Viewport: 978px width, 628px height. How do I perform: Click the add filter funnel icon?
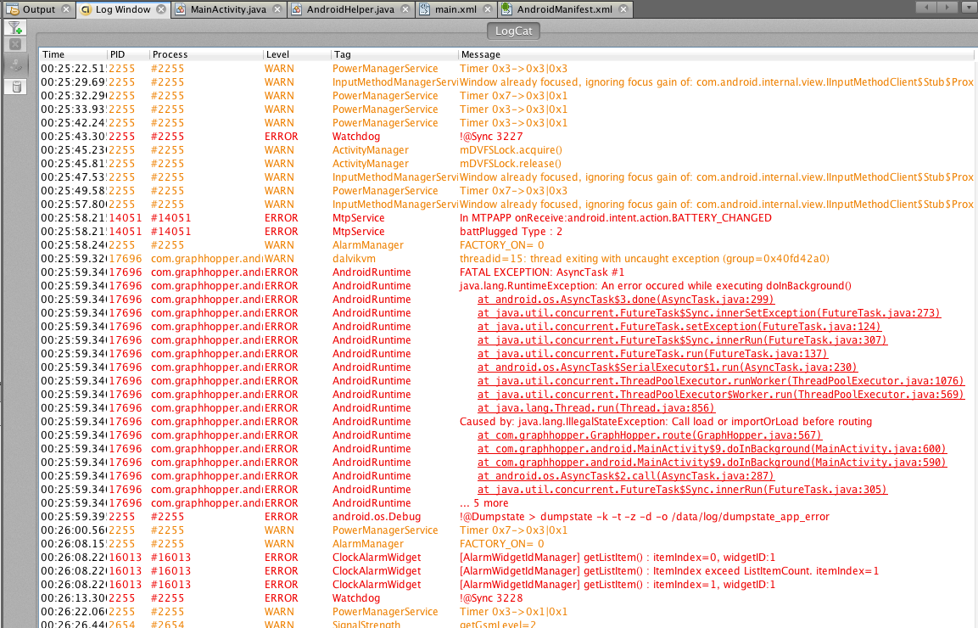(15, 27)
